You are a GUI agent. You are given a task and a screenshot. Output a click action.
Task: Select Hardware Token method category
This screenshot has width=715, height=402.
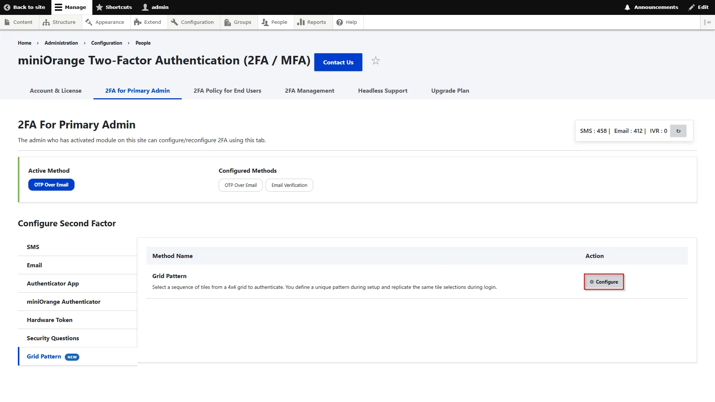pyautogui.click(x=77, y=320)
